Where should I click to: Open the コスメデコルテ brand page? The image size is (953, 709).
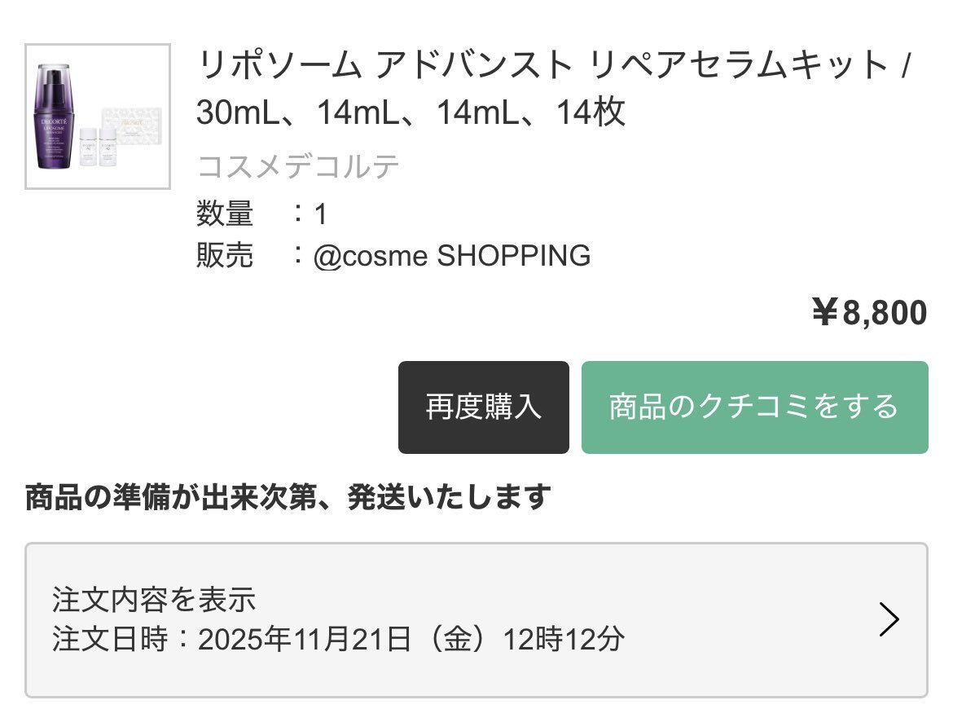coord(298,166)
